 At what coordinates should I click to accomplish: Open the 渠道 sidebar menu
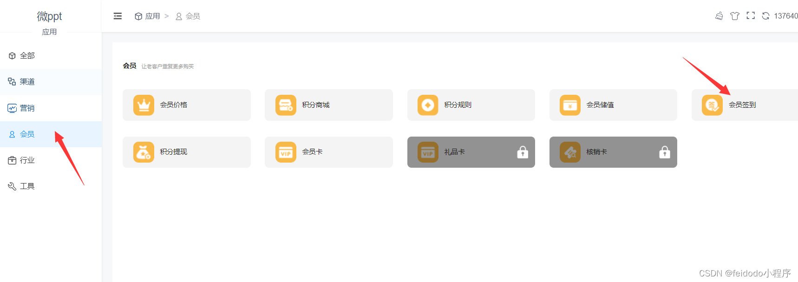pyautogui.click(x=51, y=82)
